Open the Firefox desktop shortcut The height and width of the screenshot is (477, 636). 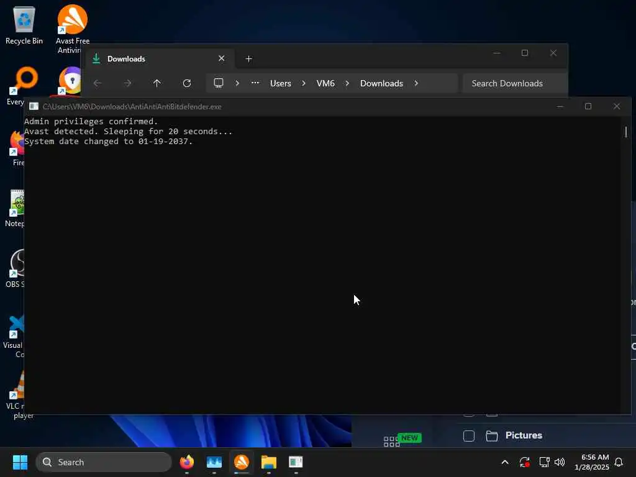(17, 148)
